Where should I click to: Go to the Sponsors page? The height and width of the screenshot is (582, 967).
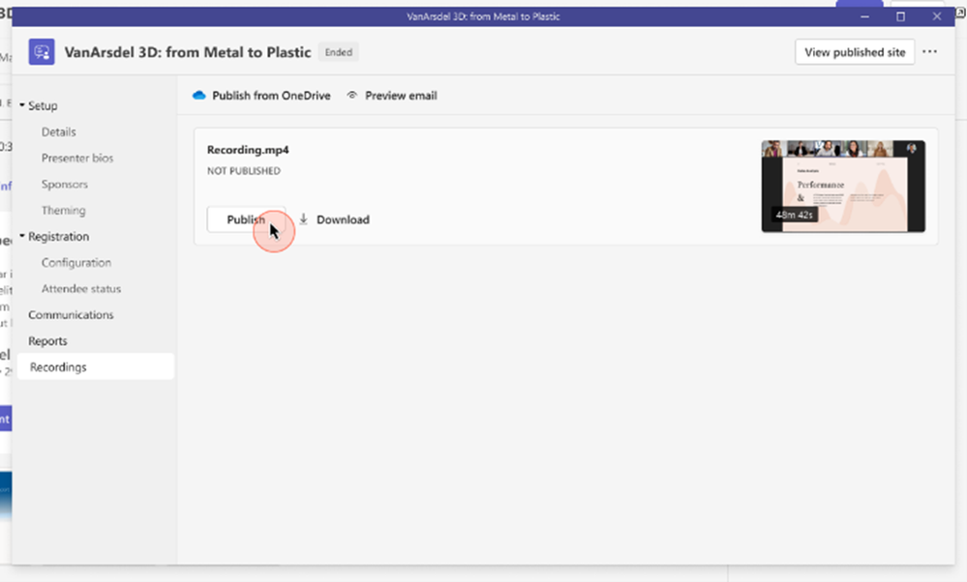click(x=65, y=184)
